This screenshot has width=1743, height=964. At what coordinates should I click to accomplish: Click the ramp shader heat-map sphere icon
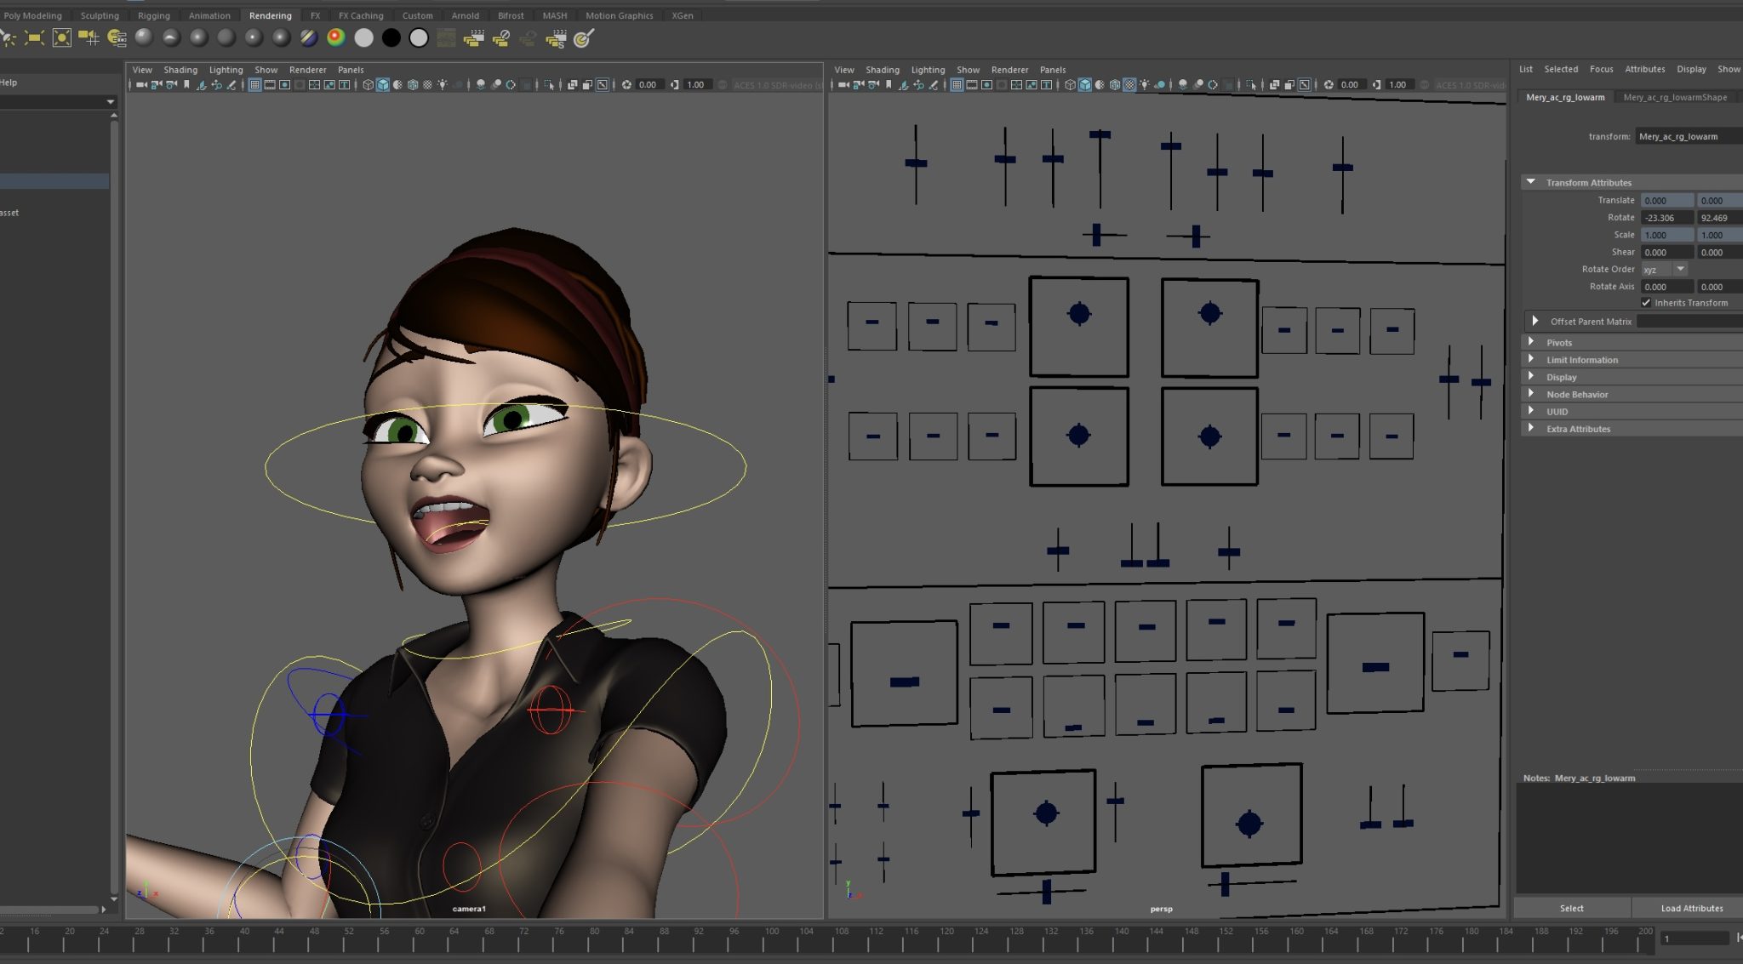[x=335, y=37]
